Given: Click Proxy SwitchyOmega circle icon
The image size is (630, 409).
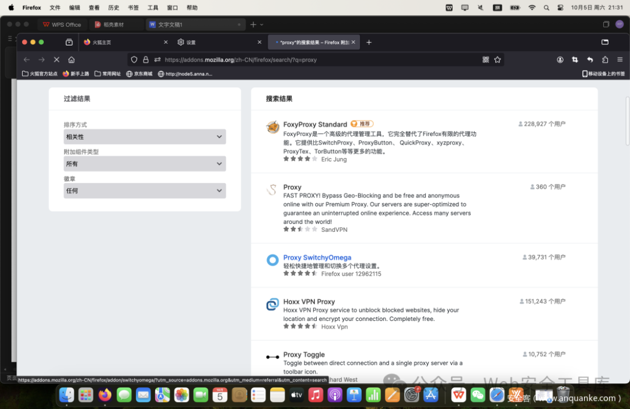Looking at the screenshot, I should (x=272, y=260).
